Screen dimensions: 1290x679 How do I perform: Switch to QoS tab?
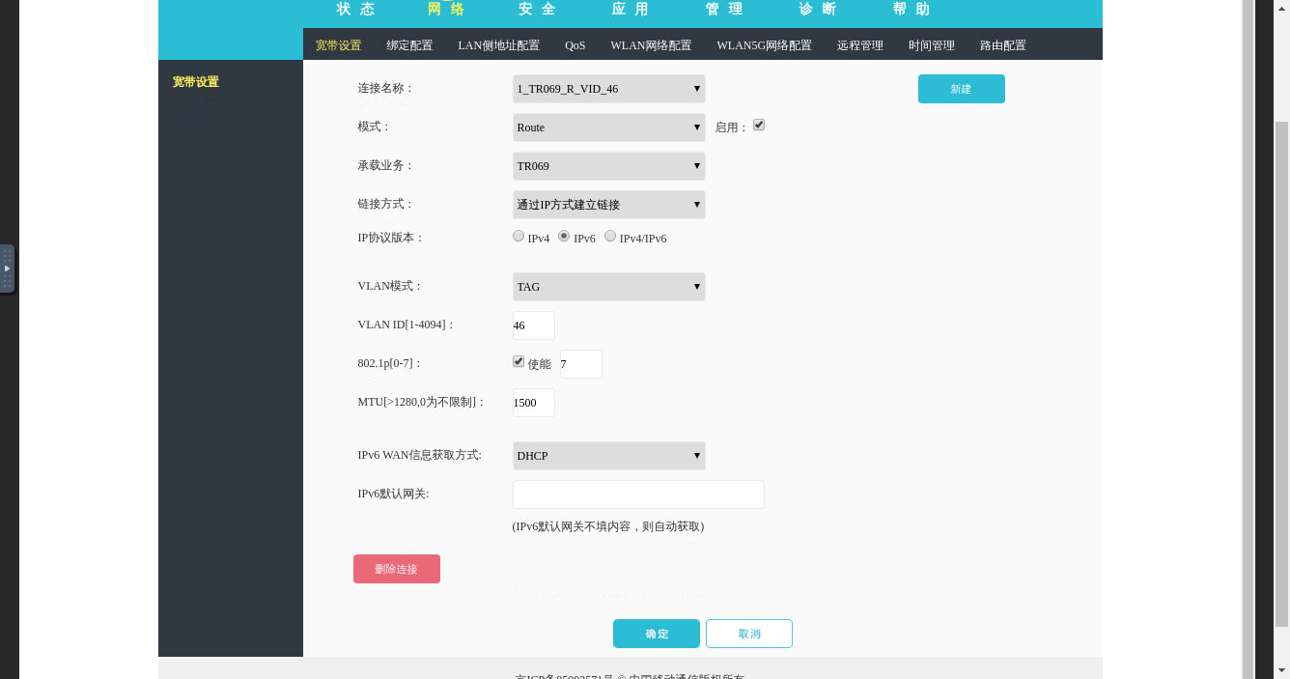coord(575,45)
